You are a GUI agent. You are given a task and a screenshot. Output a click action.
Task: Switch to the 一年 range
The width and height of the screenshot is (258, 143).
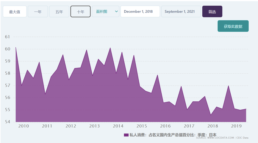coord(37,12)
